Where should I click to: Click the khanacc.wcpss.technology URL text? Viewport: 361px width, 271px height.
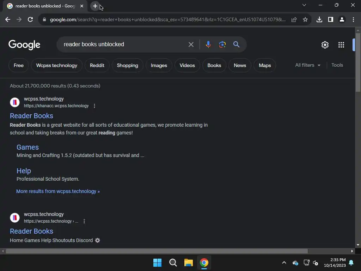pyautogui.click(x=56, y=106)
